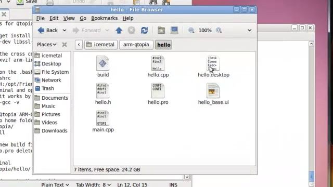This screenshot has width=333, height=187.
Task: Click the Stop loading icon
Action: (132, 30)
